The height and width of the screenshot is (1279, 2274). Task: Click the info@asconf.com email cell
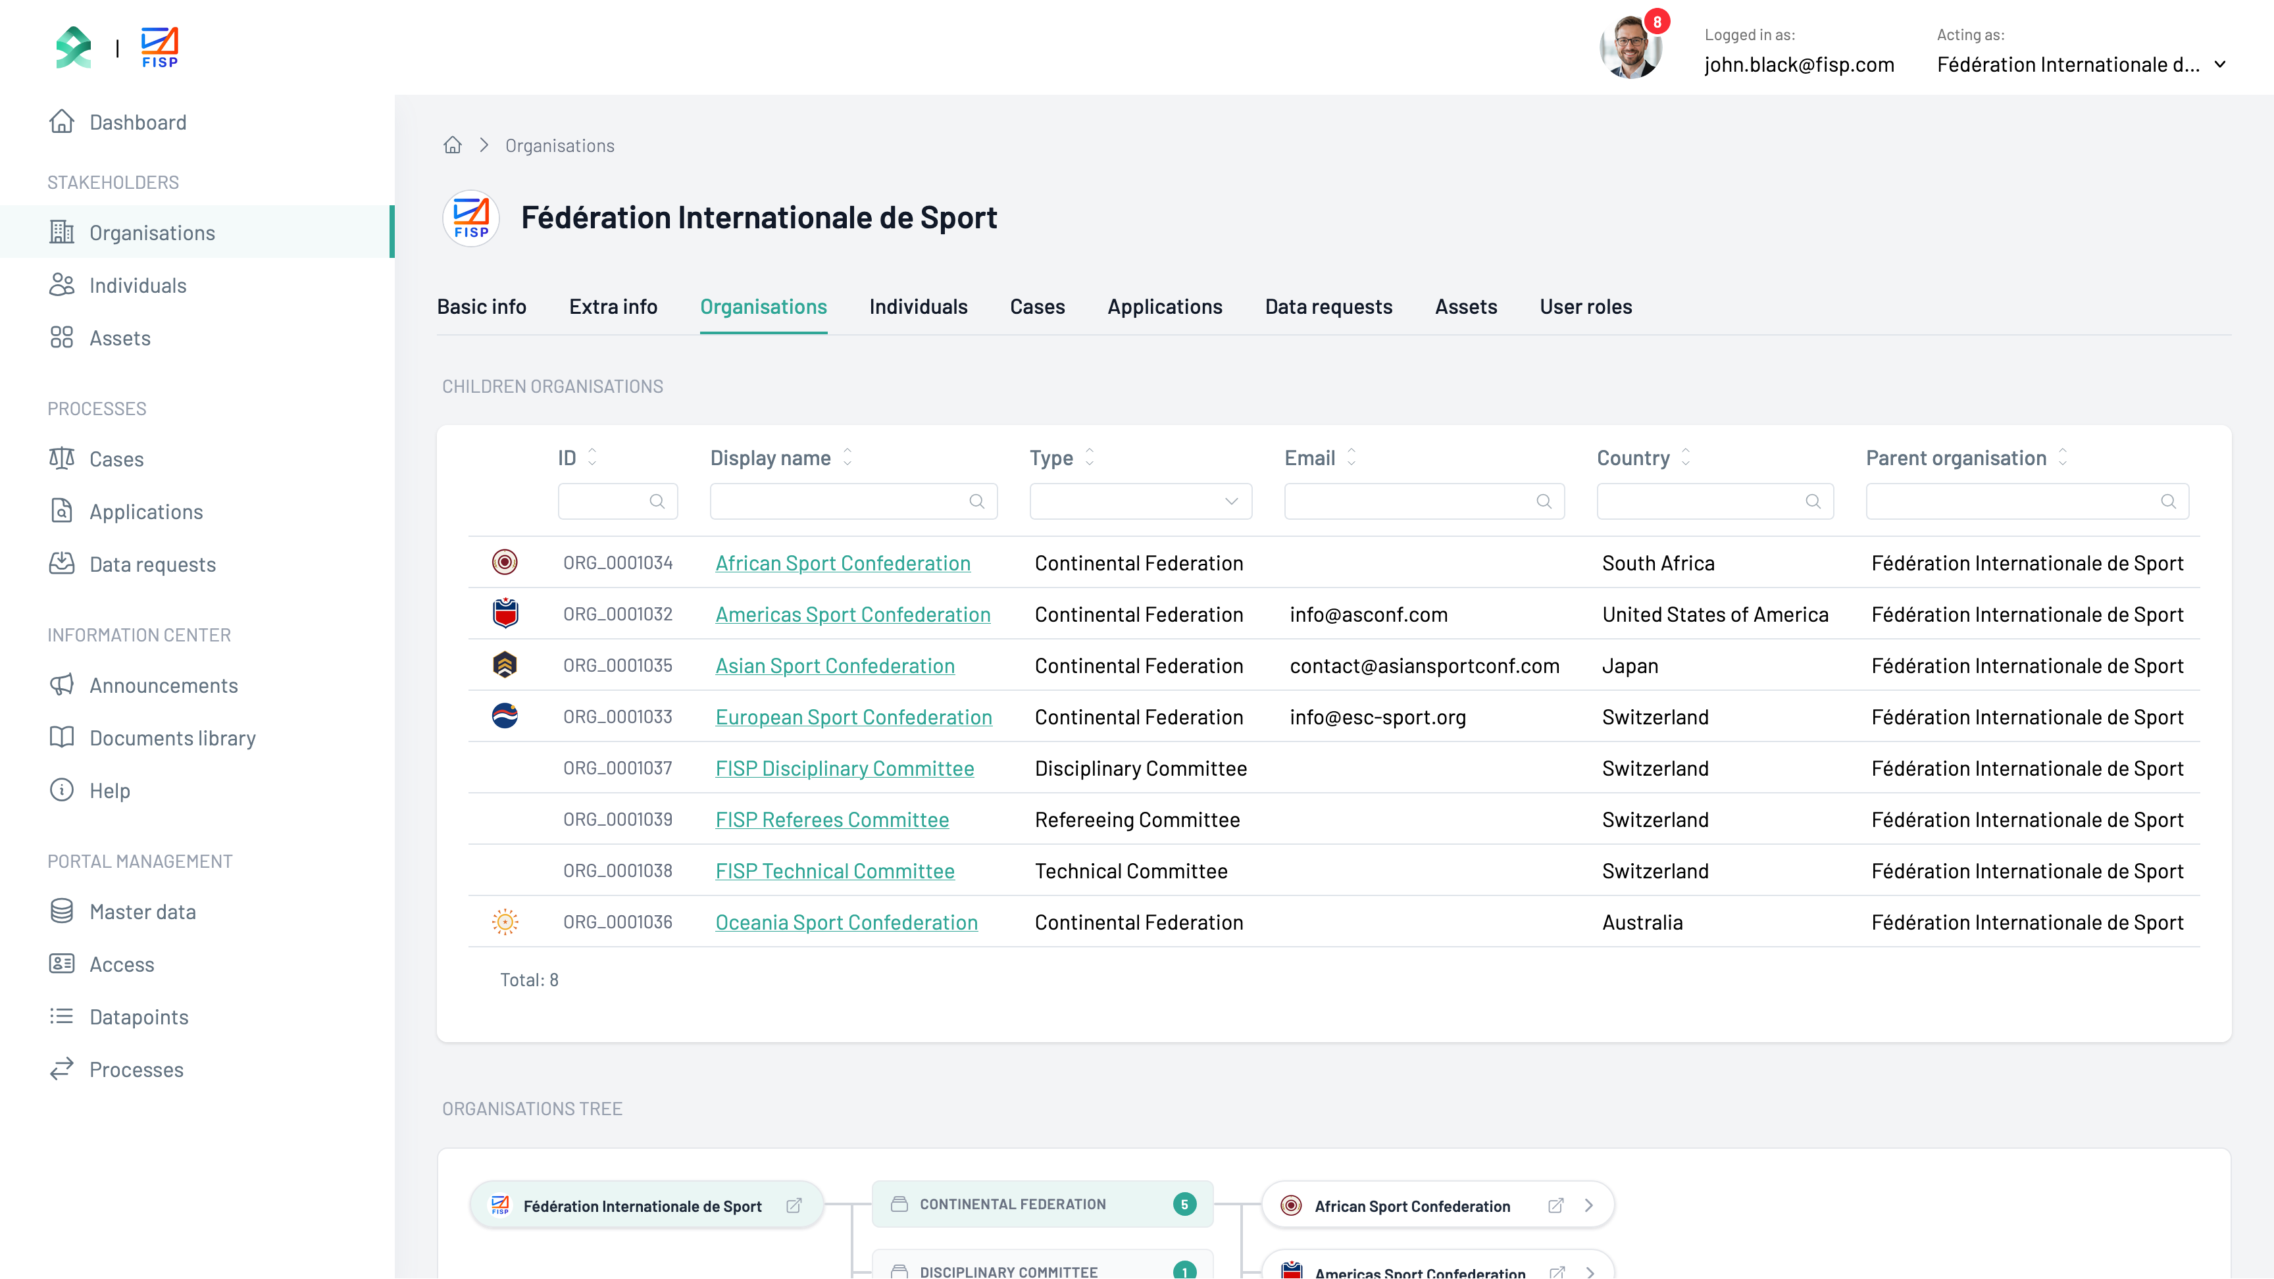[x=1369, y=614]
